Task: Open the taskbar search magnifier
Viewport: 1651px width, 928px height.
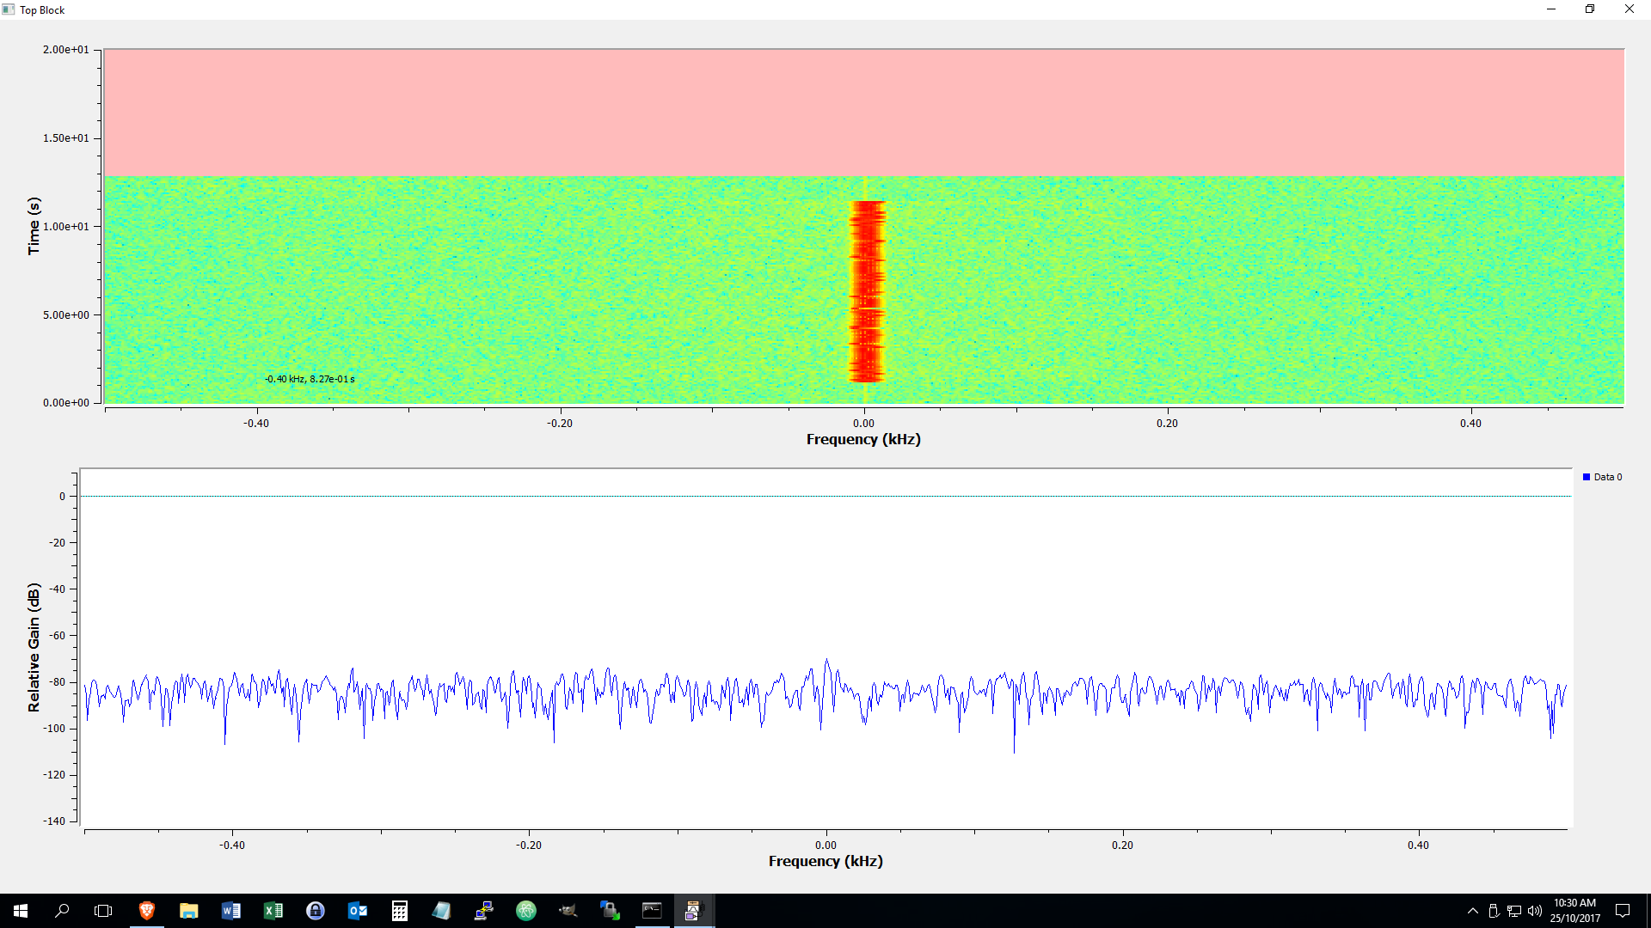Action: point(62,911)
